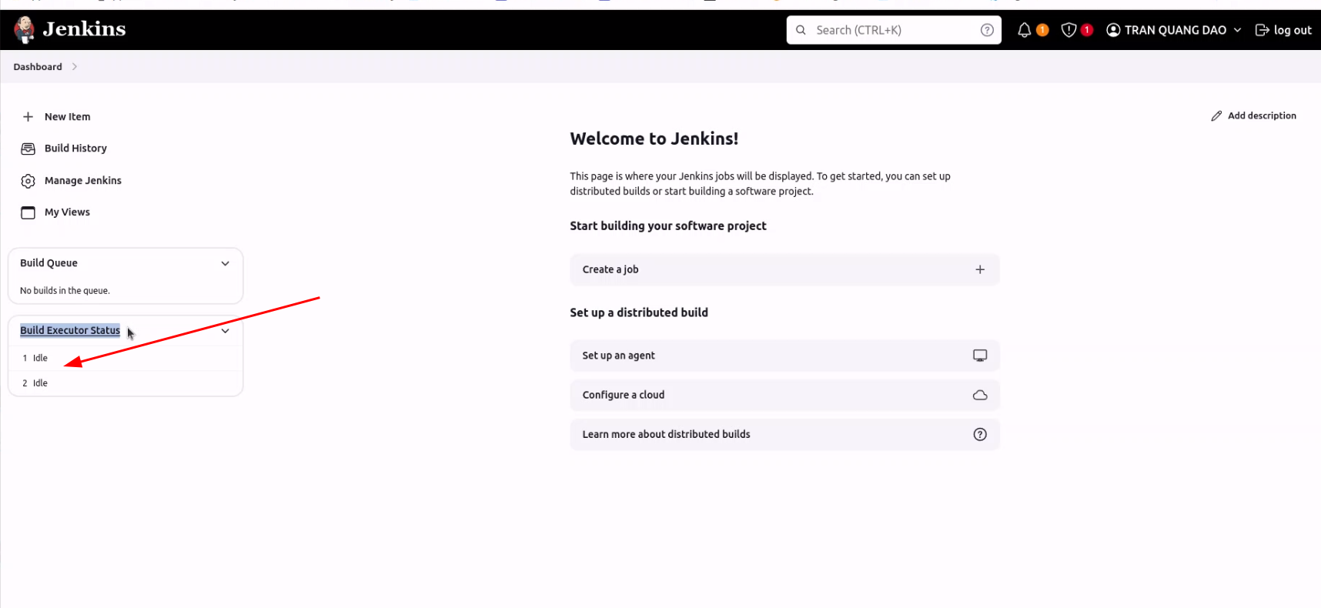
Task: Click 'Start building your software project' heading
Action: pos(668,226)
